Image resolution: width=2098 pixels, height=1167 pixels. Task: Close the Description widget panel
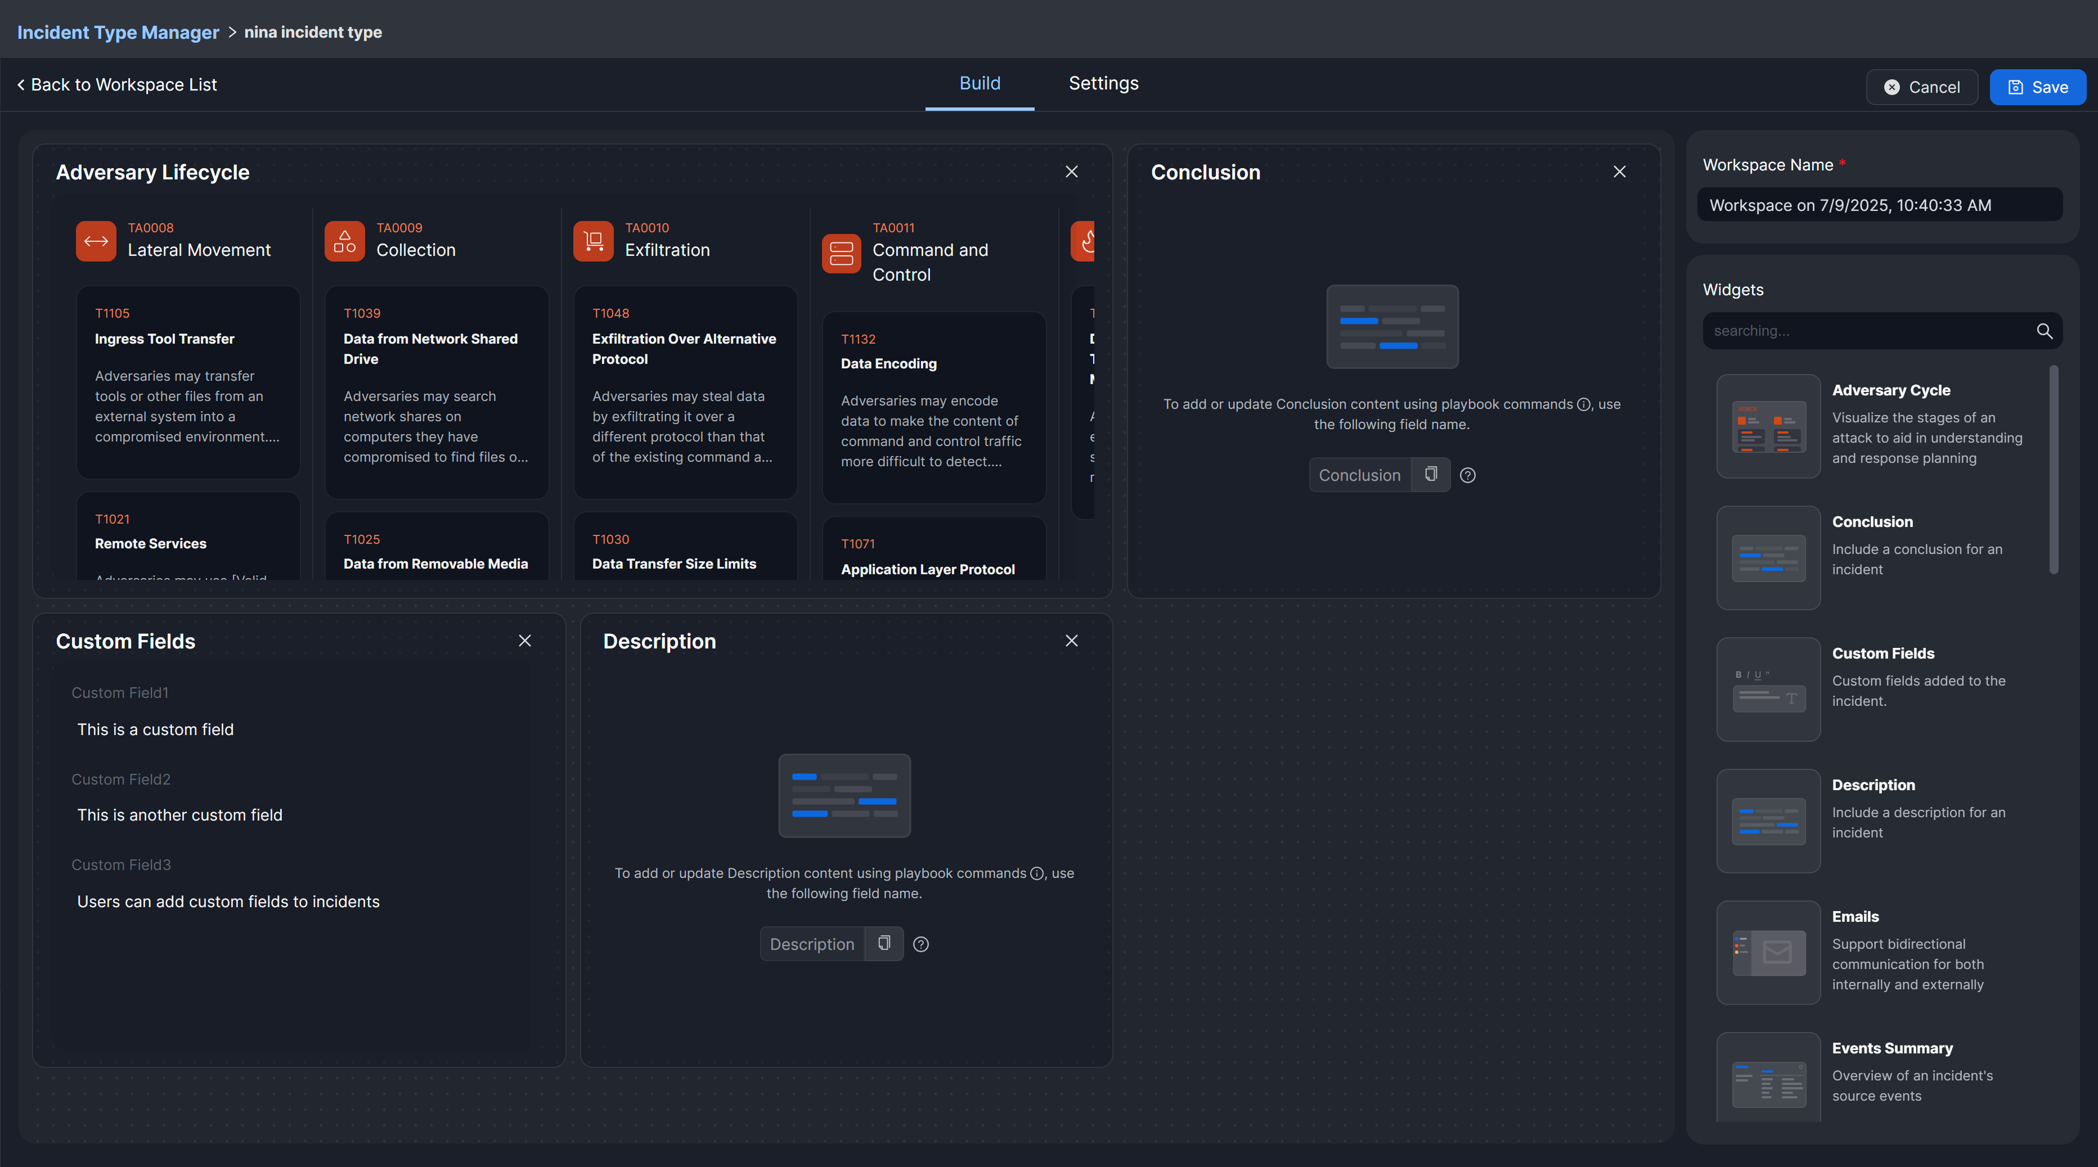point(1072,641)
